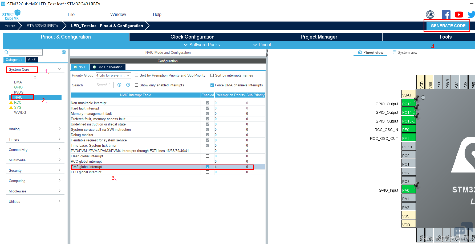Switch to the A->Z list tab
The width and height of the screenshot is (475, 244).
click(32, 60)
